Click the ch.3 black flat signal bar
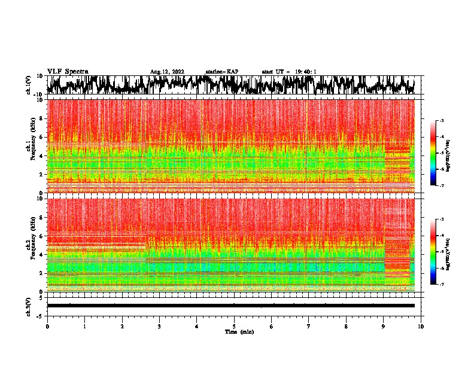The height and width of the screenshot is (366, 474). coord(230,306)
